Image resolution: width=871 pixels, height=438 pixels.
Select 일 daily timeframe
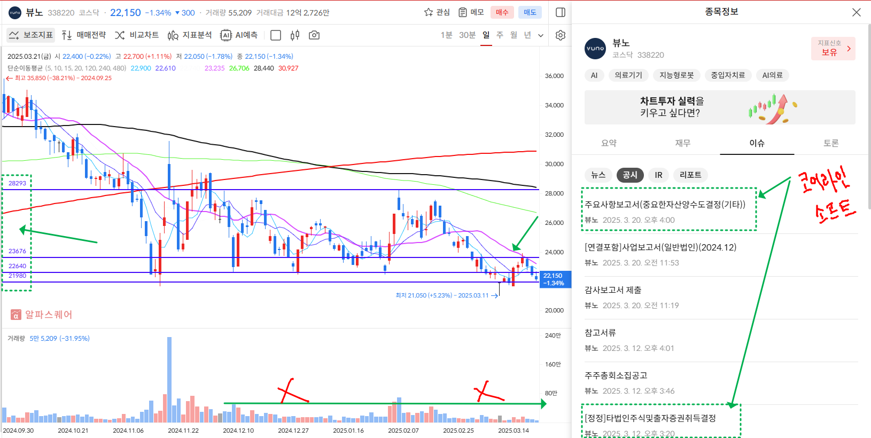click(x=486, y=35)
